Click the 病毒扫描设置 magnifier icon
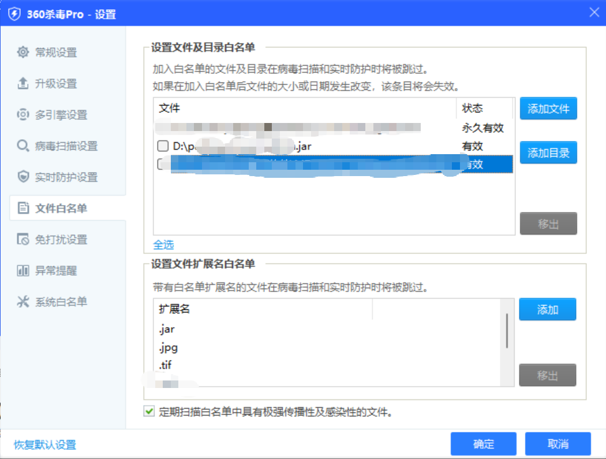Image resolution: width=606 pixels, height=459 pixels. (23, 145)
